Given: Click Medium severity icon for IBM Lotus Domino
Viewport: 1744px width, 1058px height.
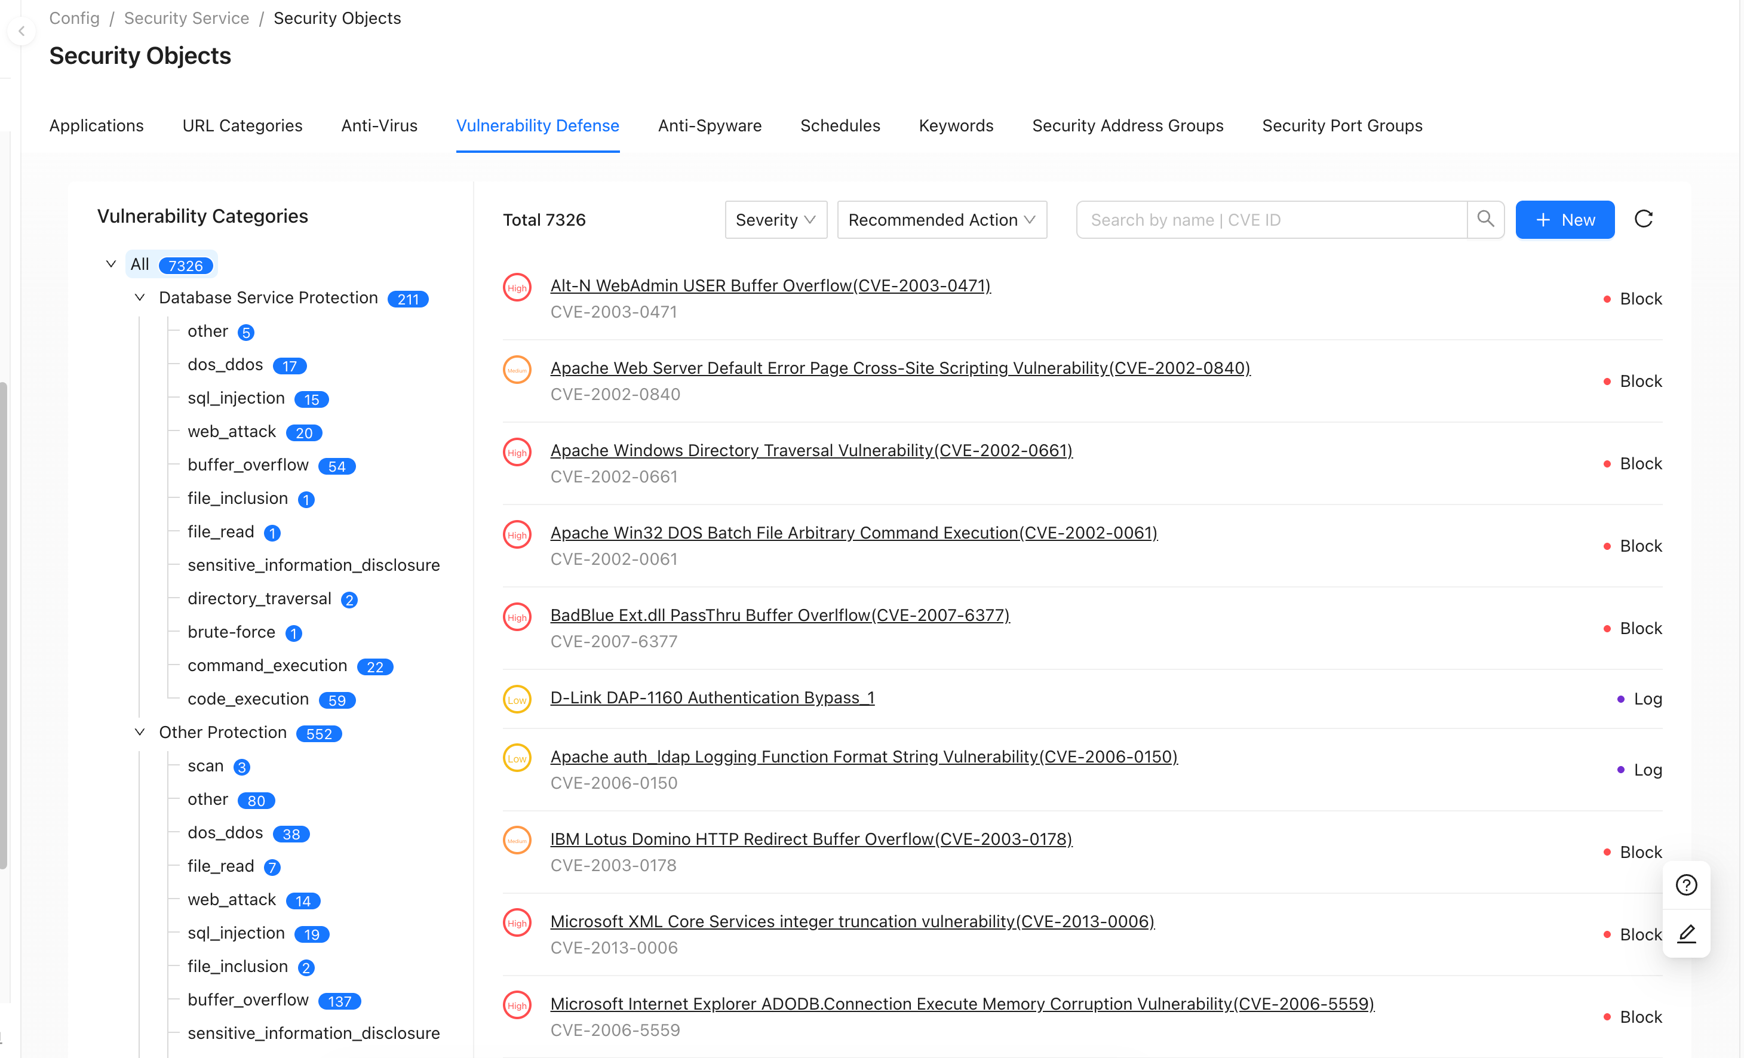Looking at the screenshot, I should [x=517, y=841].
